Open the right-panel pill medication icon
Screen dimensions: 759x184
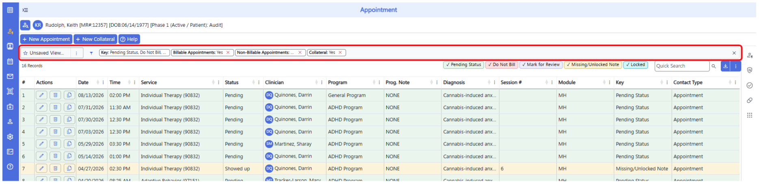coord(750,100)
